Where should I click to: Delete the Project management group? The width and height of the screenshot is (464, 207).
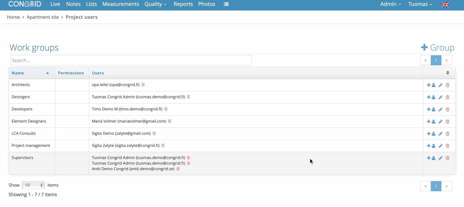[448, 146]
